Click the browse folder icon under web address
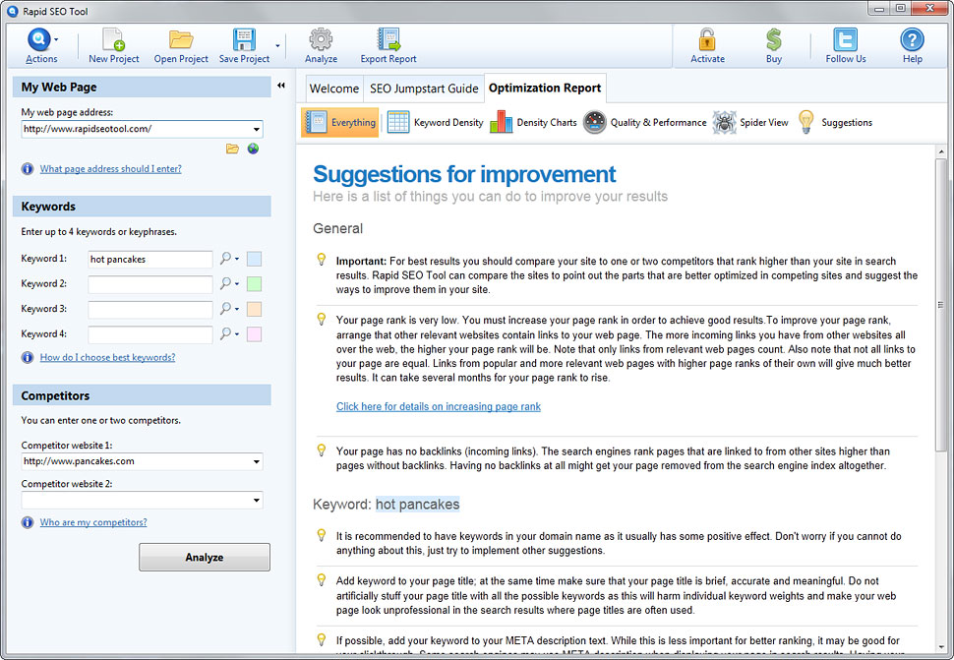 pos(232,149)
